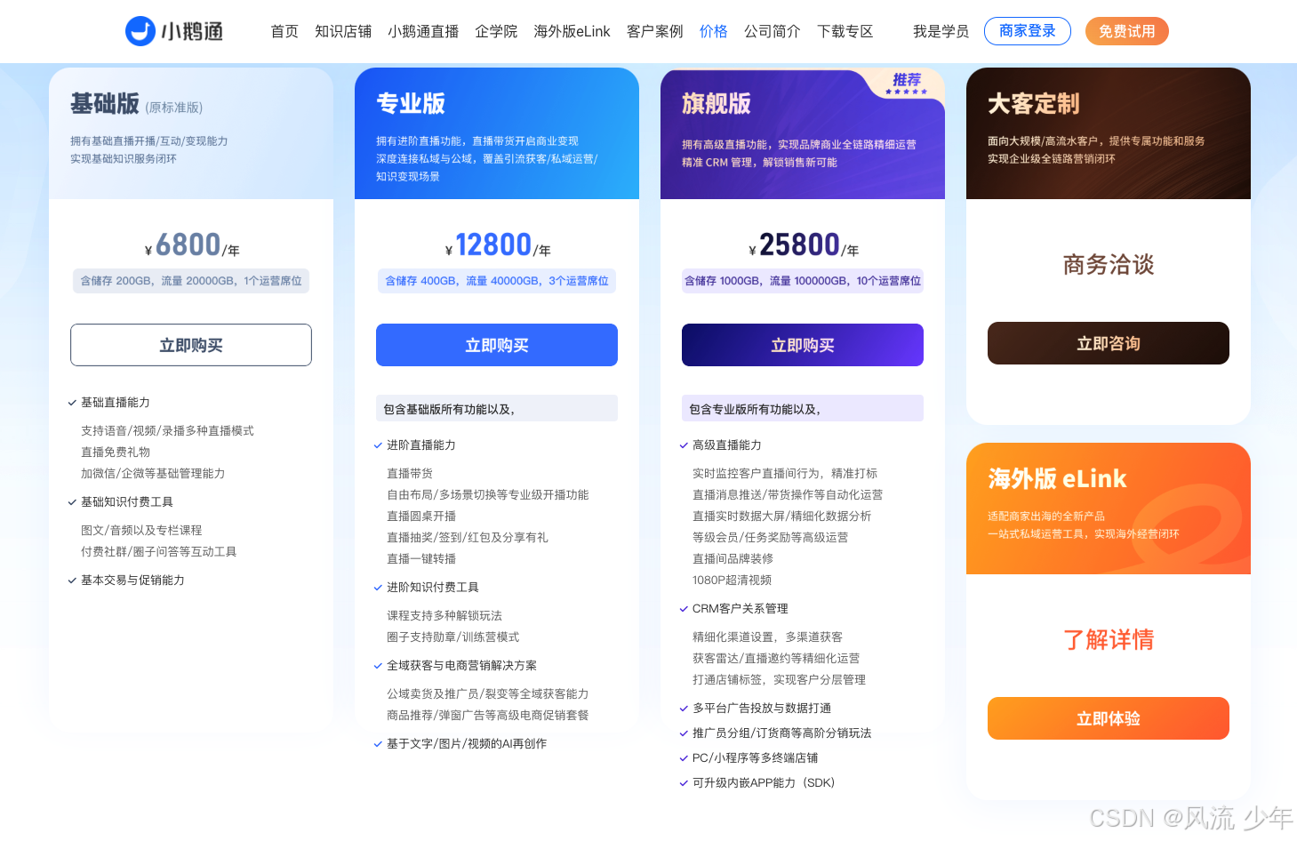
Task: Click checkmark beside 基于文字/图片/视频的AI再创作
Action: pyautogui.click(x=378, y=744)
